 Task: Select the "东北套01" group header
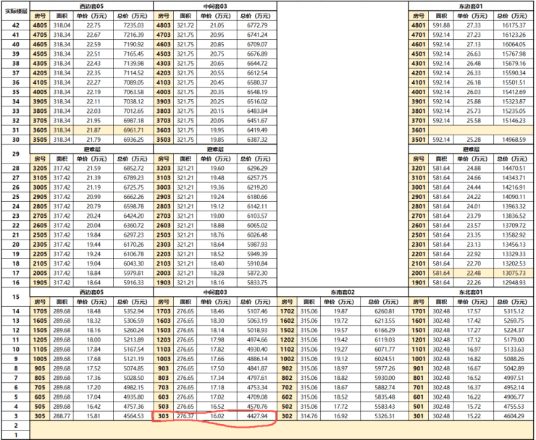pos(470,292)
